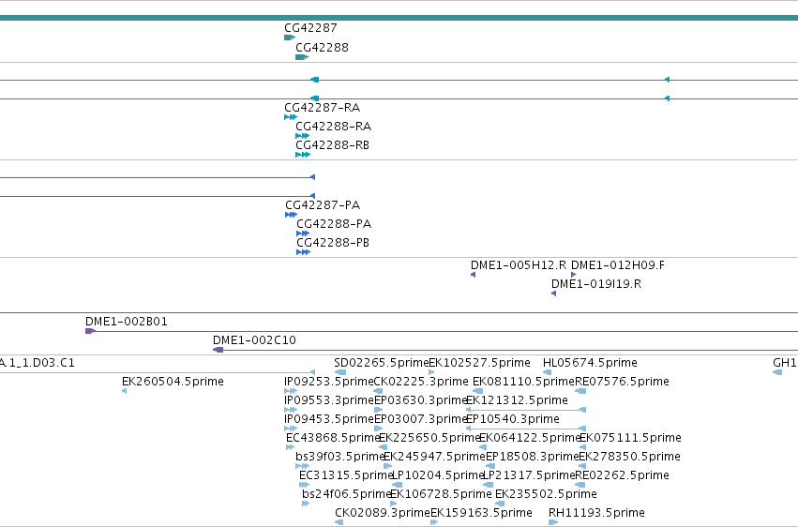Click the arrow glyph below HL05674.5prime
The height and width of the screenshot is (527, 798).
click(x=547, y=372)
